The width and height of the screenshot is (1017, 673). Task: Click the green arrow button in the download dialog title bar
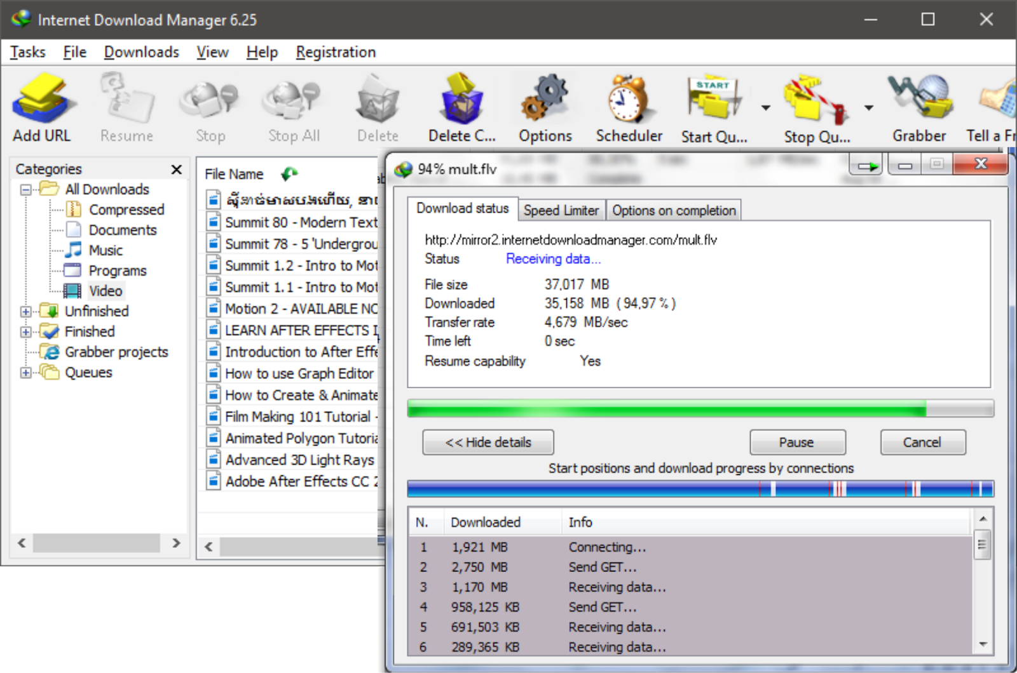(x=867, y=166)
